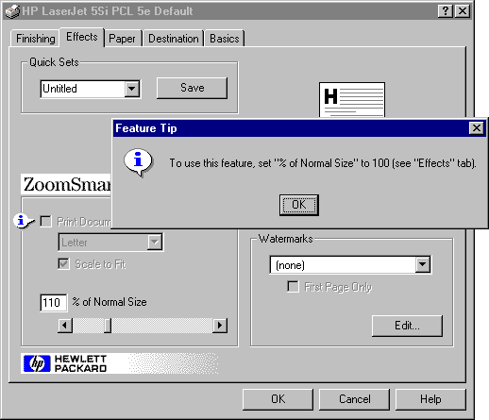The height and width of the screenshot is (420, 489).
Task: Click the 110 percent input field
Action: tap(53, 303)
